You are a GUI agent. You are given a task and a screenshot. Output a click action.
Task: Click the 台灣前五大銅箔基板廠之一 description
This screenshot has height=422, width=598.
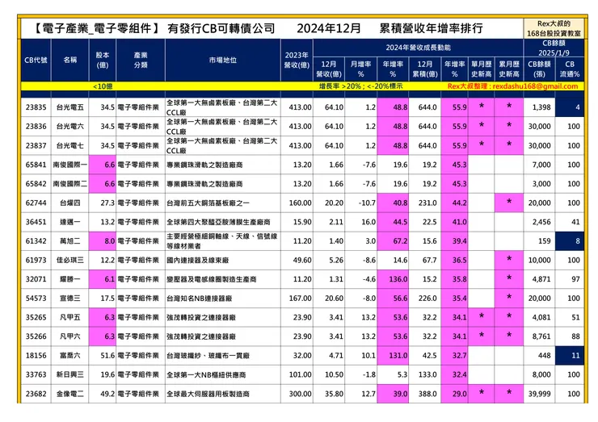point(208,203)
